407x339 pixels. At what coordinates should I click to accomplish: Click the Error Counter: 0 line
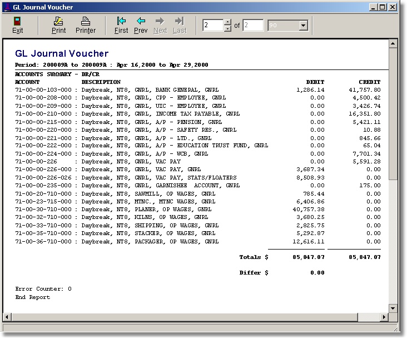click(43, 288)
